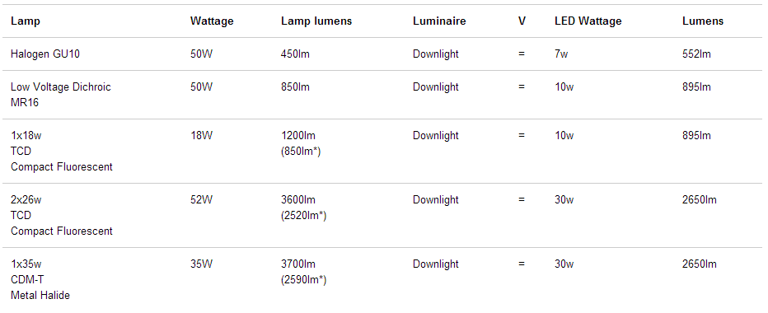Click the 35W wattage value
The width and height of the screenshot is (768, 313).
point(202,264)
